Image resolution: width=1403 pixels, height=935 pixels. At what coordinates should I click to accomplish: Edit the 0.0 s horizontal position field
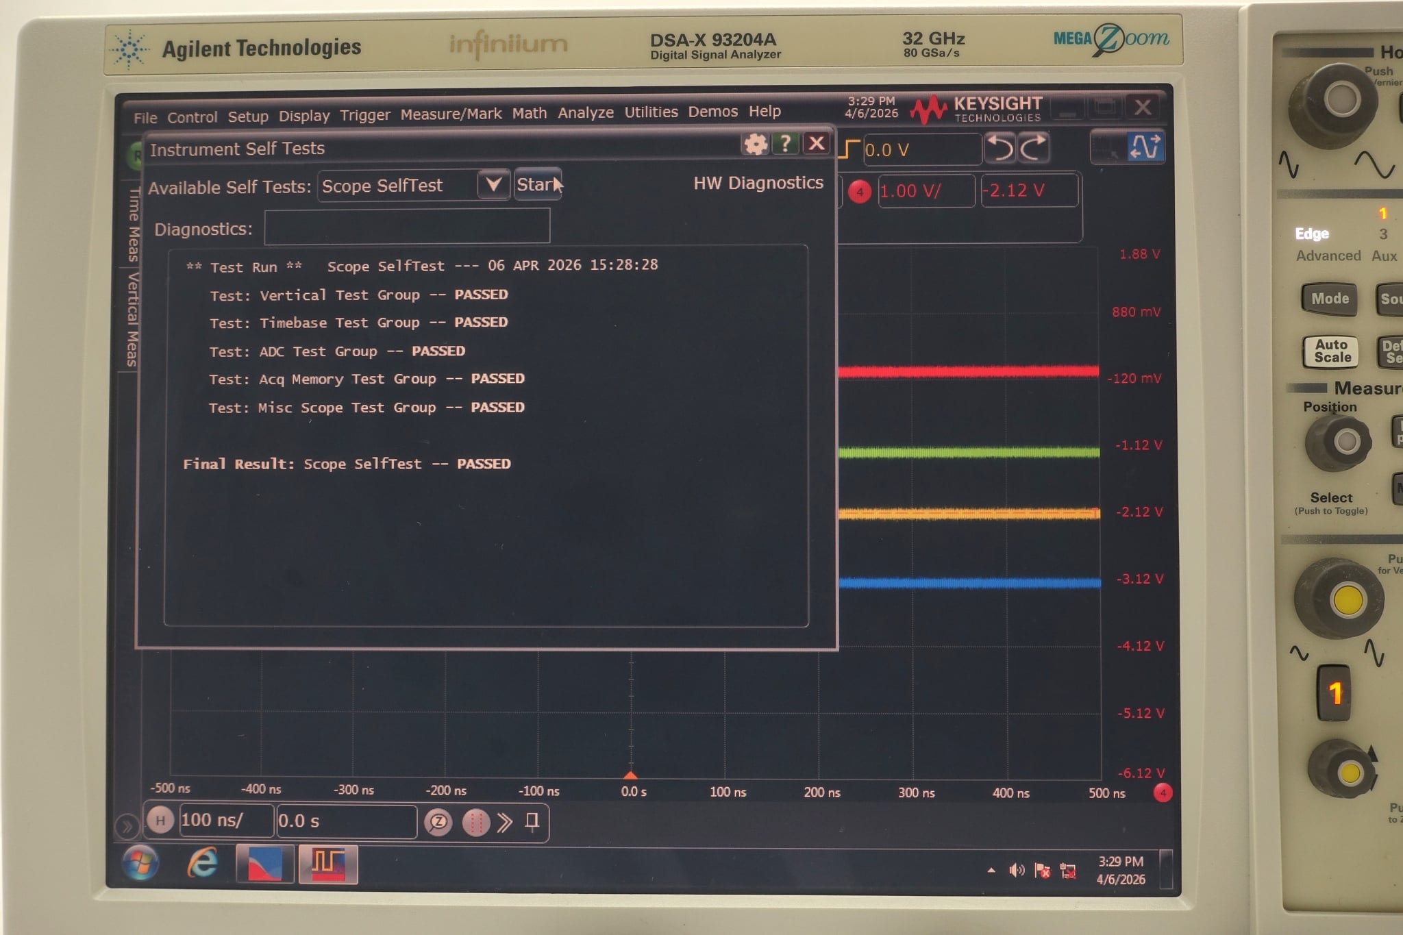pos(346,821)
